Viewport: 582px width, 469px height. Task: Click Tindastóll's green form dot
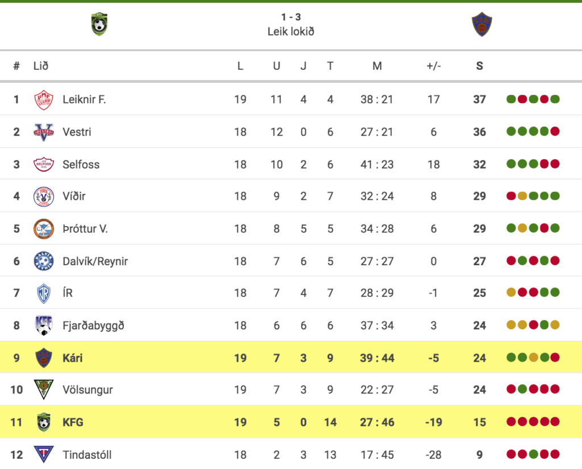coord(533,454)
